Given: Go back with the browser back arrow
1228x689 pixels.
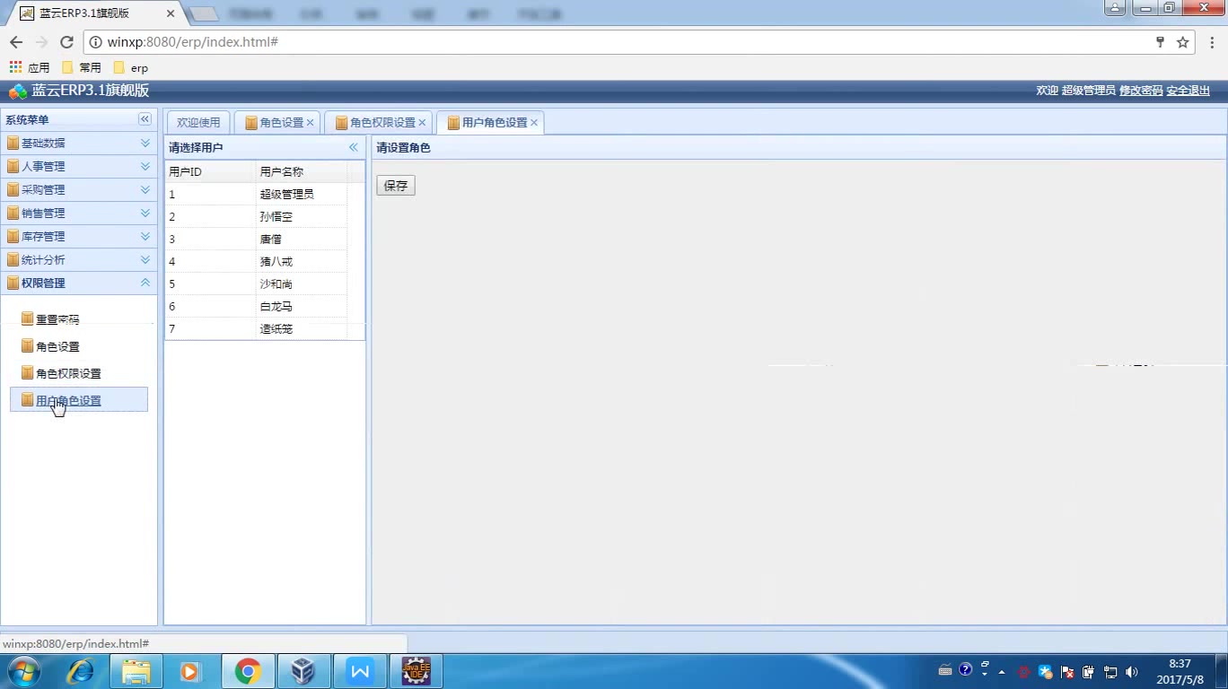Looking at the screenshot, I should [16, 42].
